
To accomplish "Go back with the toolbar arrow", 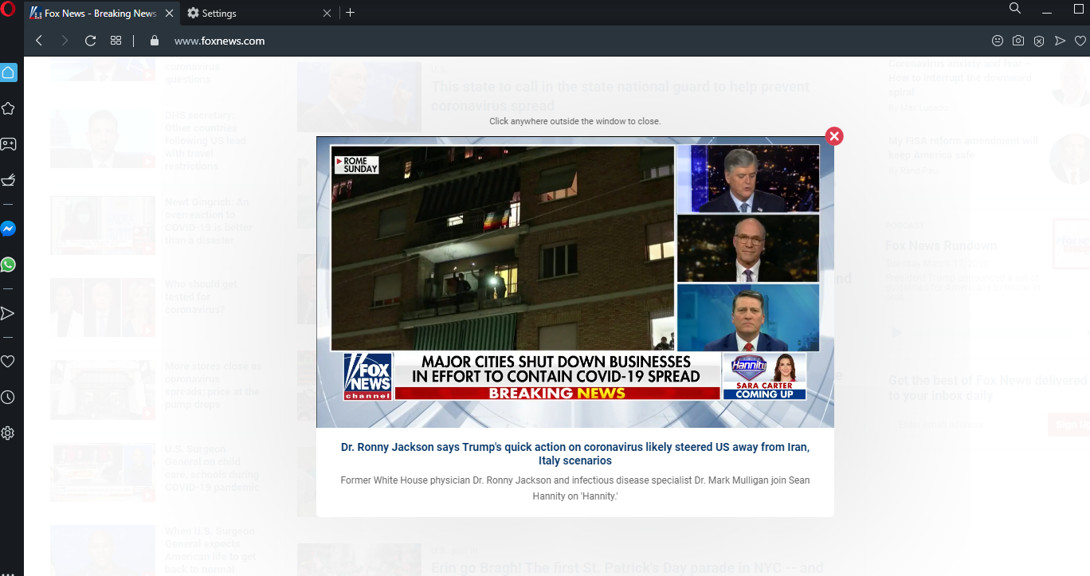I will (39, 41).
